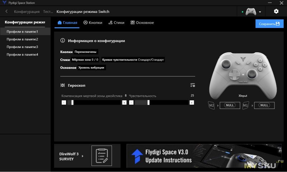Select Профили в памяти:2
Viewport: 287px width, 172px height.
click(25, 39)
